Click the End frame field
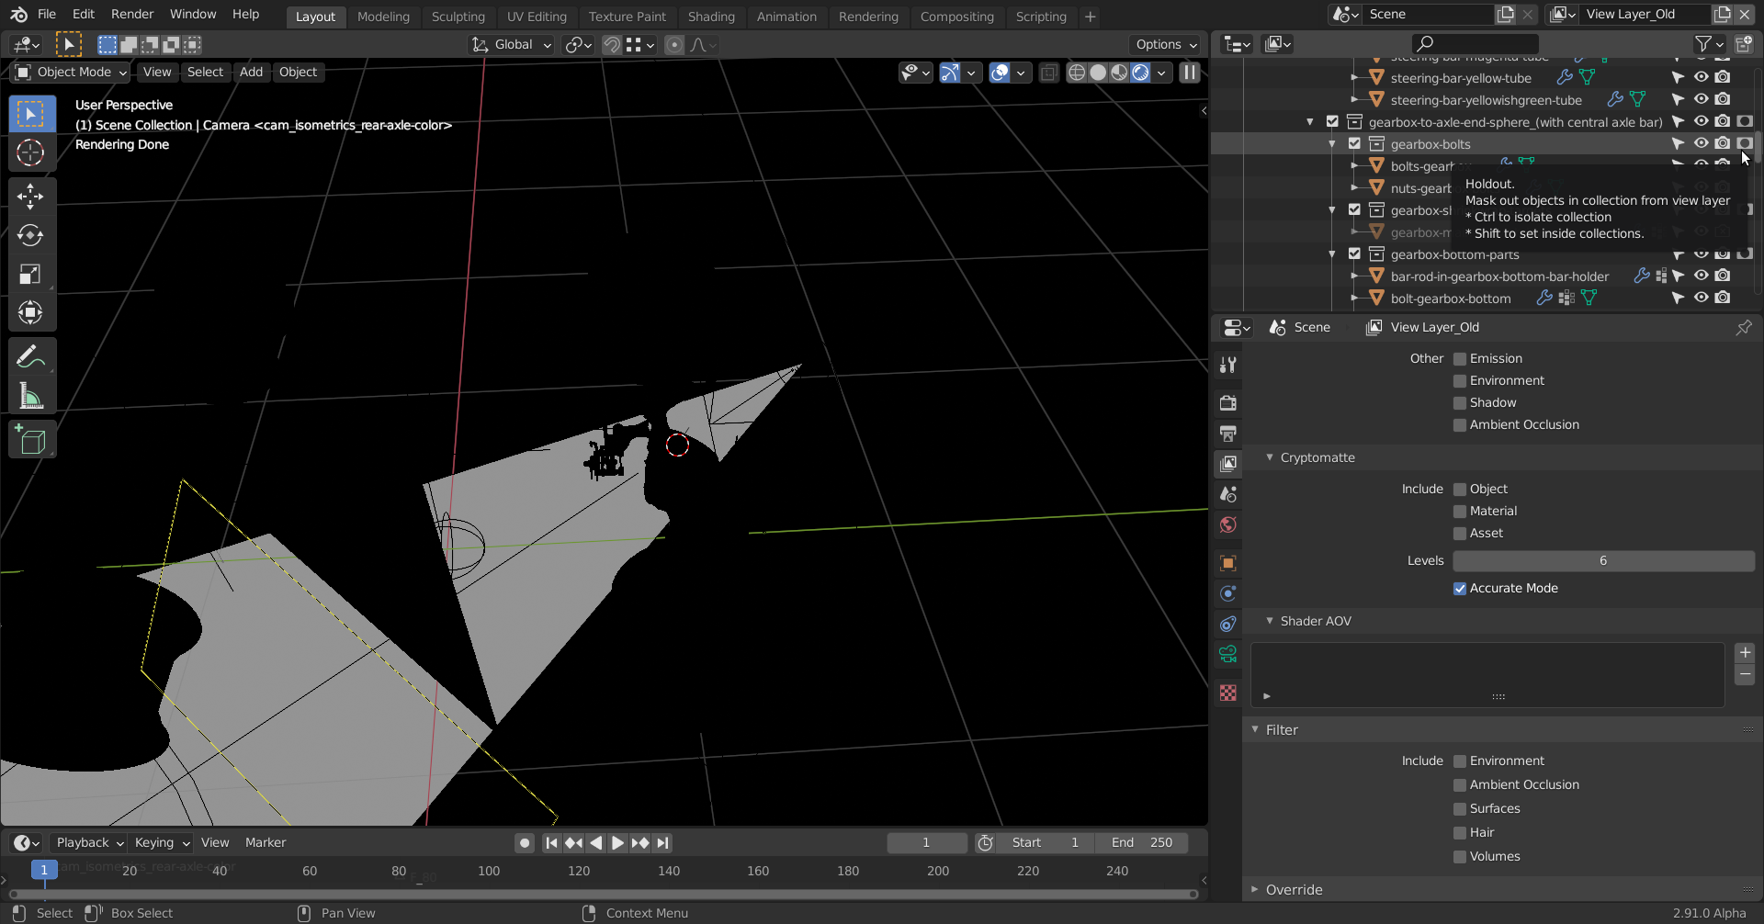The height and width of the screenshot is (924, 1764). pyautogui.click(x=1141, y=842)
